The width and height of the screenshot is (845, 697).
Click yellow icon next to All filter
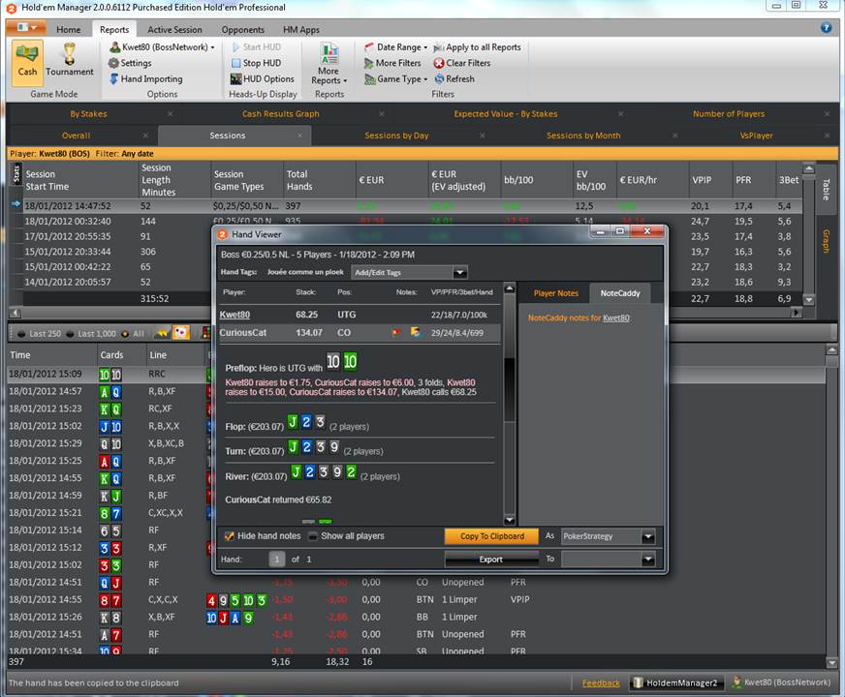click(x=162, y=334)
